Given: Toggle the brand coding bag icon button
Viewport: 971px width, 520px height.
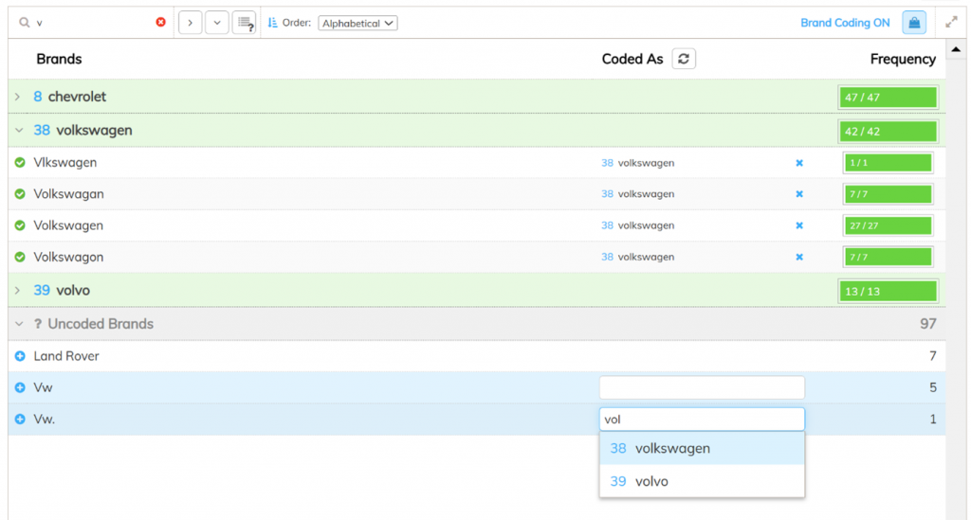Looking at the screenshot, I should (914, 23).
